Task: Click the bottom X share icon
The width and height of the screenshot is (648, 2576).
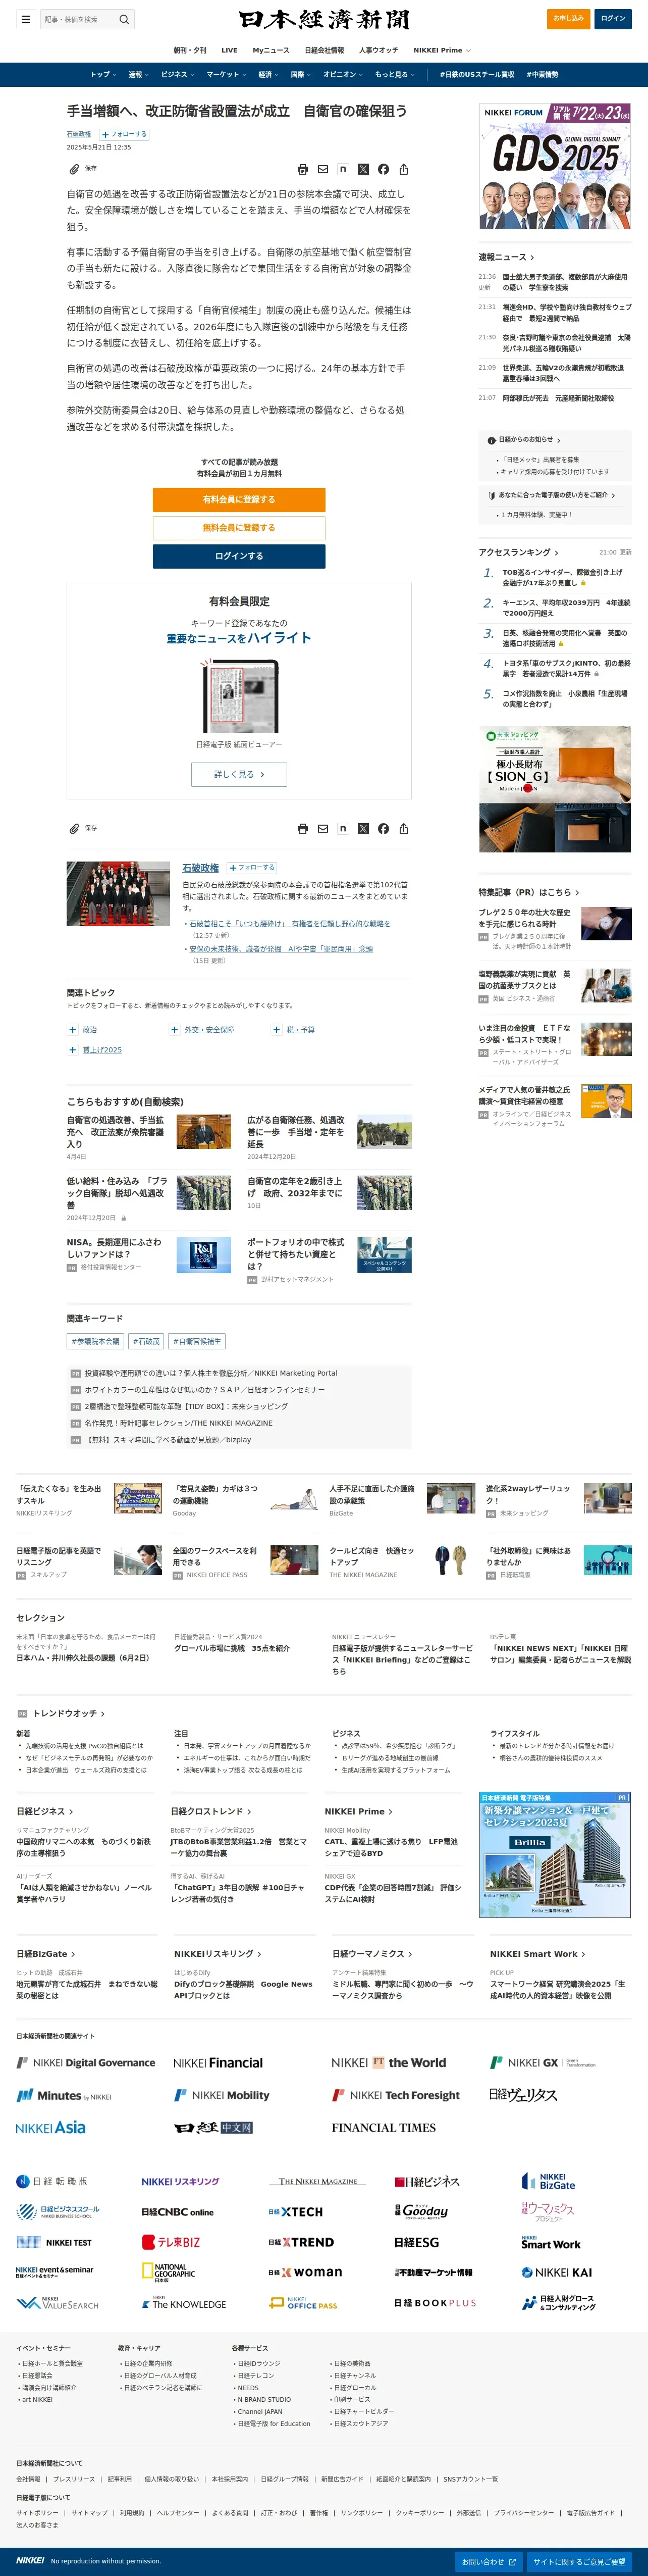Action: [x=363, y=828]
